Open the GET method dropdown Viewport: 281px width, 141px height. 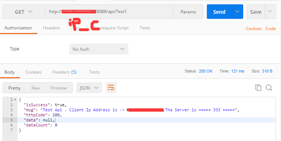point(24,12)
